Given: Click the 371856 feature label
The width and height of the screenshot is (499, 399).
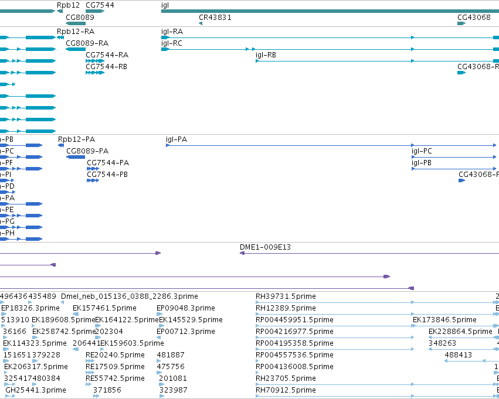Looking at the screenshot, I should click(x=107, y=390).
